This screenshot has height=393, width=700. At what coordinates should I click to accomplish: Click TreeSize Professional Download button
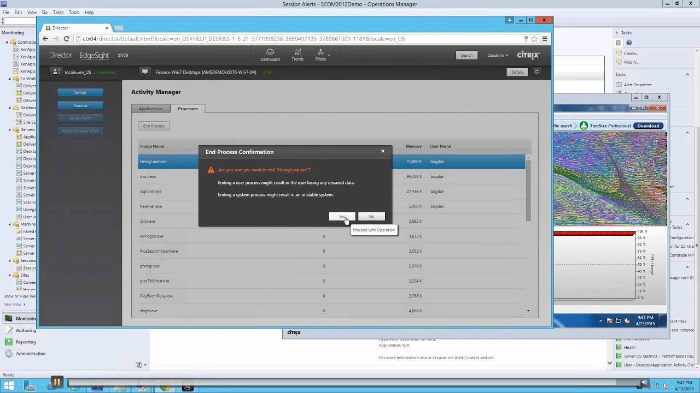648,126
